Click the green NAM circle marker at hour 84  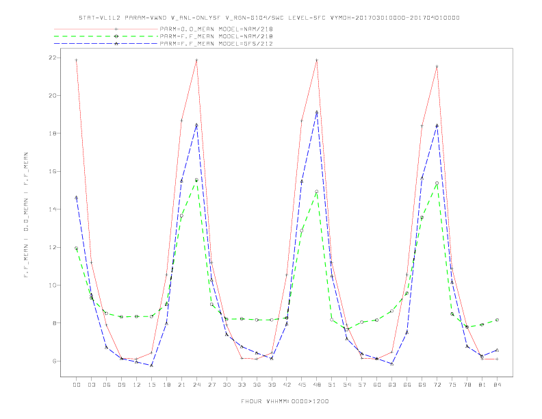(x=497, y=320)
